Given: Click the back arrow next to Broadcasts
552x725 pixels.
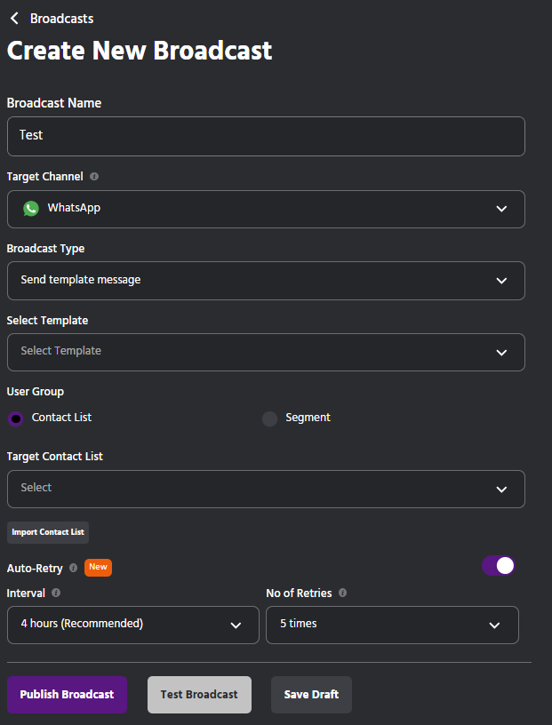Looking at the screenshot, I should click(14, 19).
